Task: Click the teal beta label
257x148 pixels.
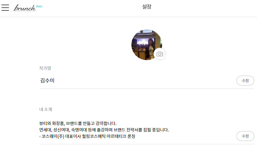Action: pyautogui.click(x=39, y=6)
